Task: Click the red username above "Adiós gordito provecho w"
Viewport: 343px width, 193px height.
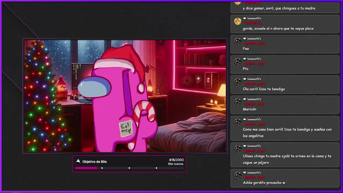Action: (255, 177)
